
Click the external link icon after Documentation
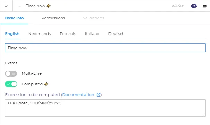coord(98,95)
